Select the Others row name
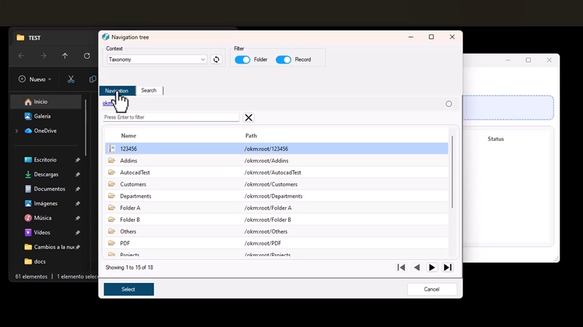Screen dimensions: 583x327 click(128, 232)
